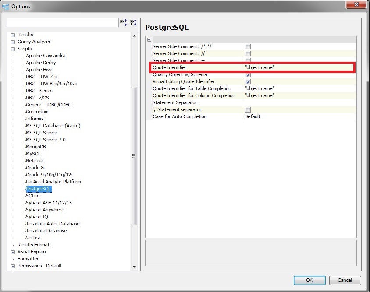Close the Options dialog window

(356, 4)
